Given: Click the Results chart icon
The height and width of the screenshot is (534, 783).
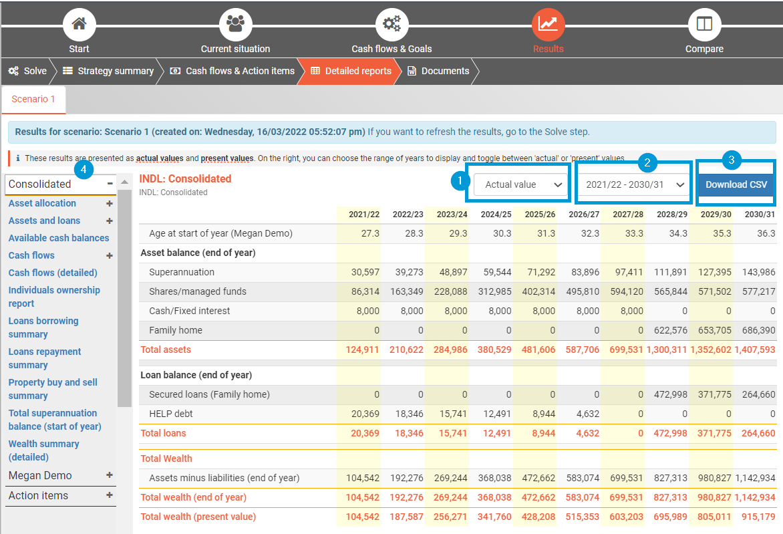Looking at the screenshot, I should click(x=548, y=25).
